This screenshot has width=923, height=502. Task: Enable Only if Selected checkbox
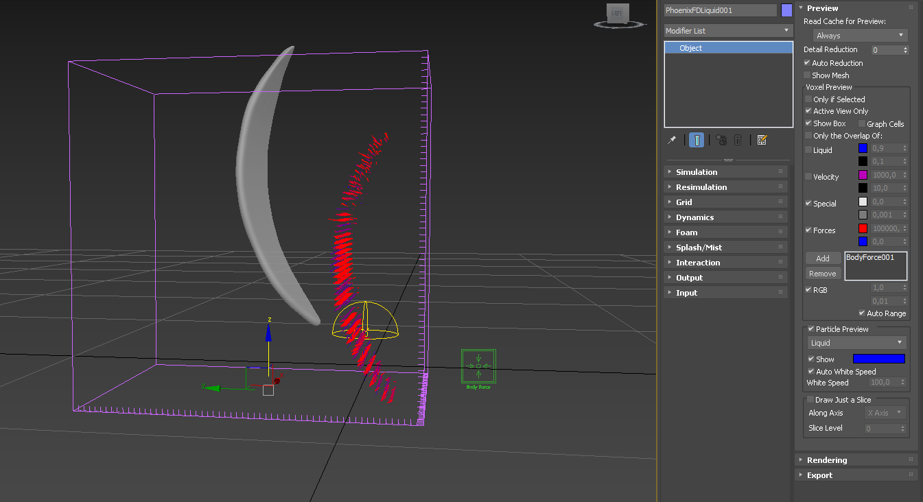pyautogui.click(x=808, y=99)
